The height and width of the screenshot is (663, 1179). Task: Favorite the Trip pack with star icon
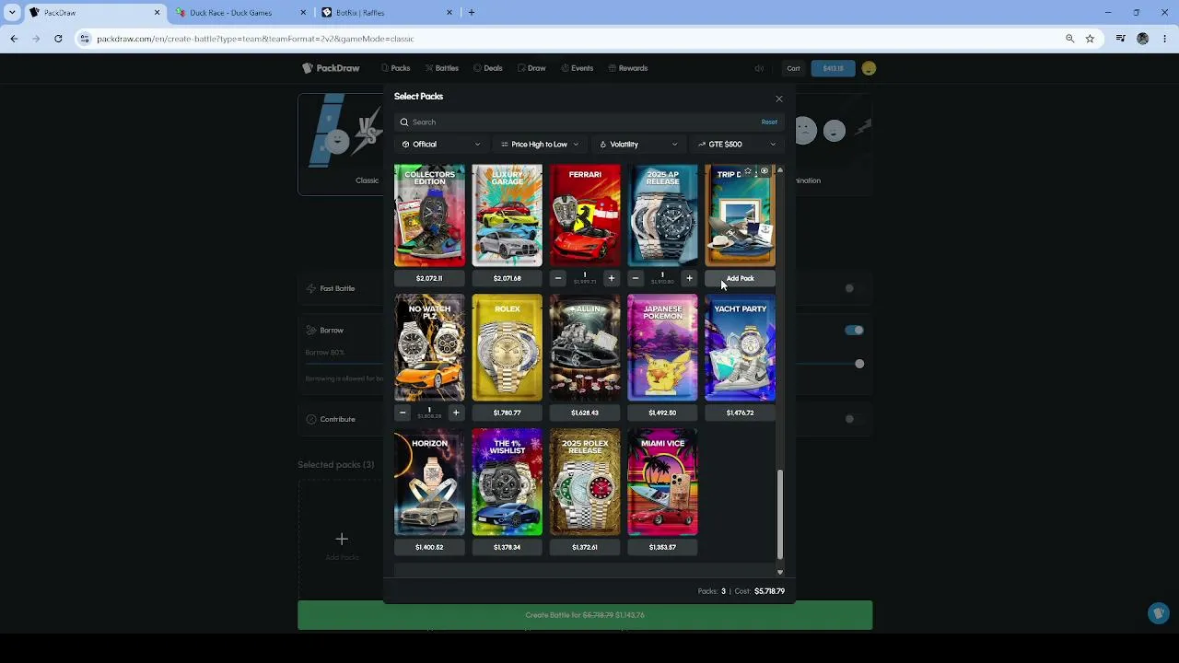tap(749, 171)
